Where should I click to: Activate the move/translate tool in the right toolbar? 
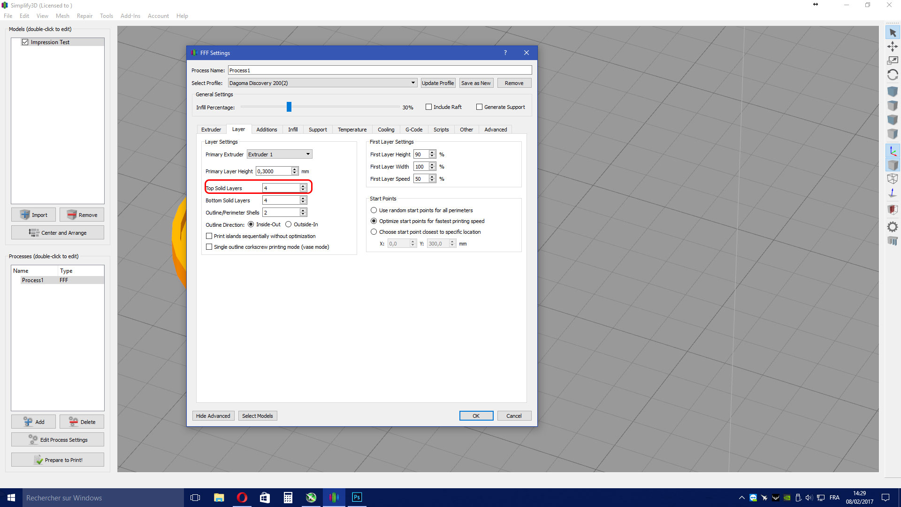(893, 46)
